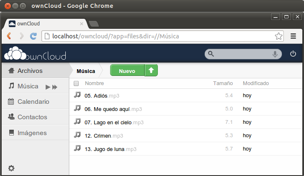Reload the page with refresh icon

(33, 36)
